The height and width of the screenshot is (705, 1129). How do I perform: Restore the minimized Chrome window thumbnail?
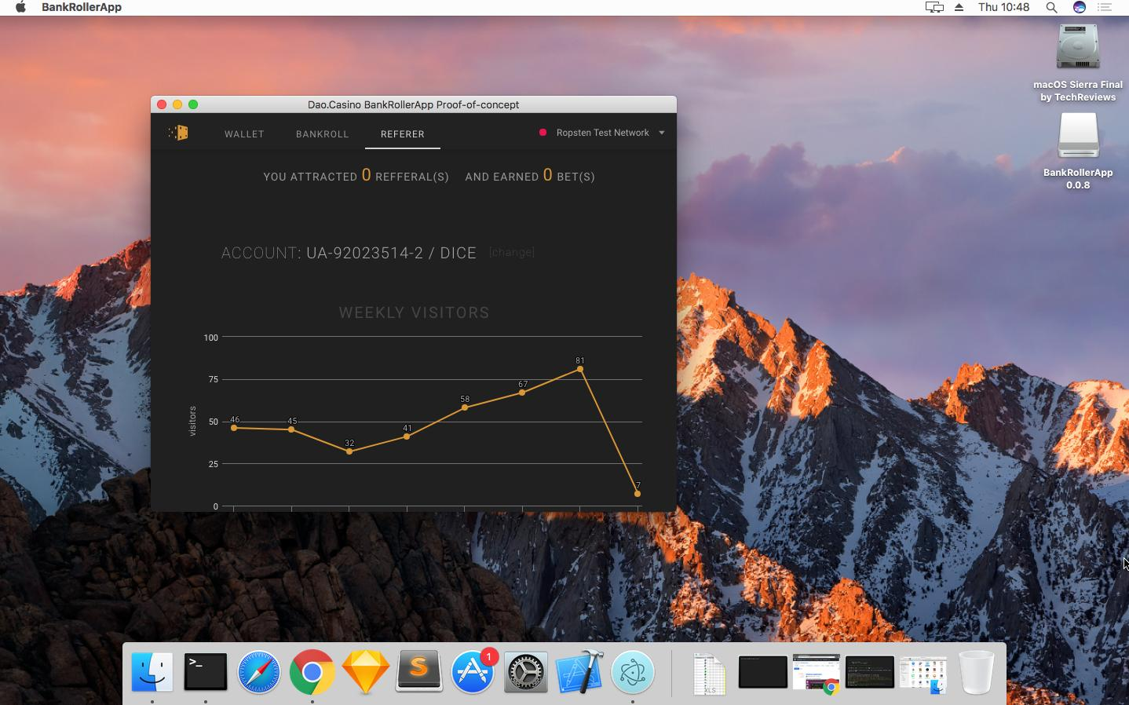816,673
